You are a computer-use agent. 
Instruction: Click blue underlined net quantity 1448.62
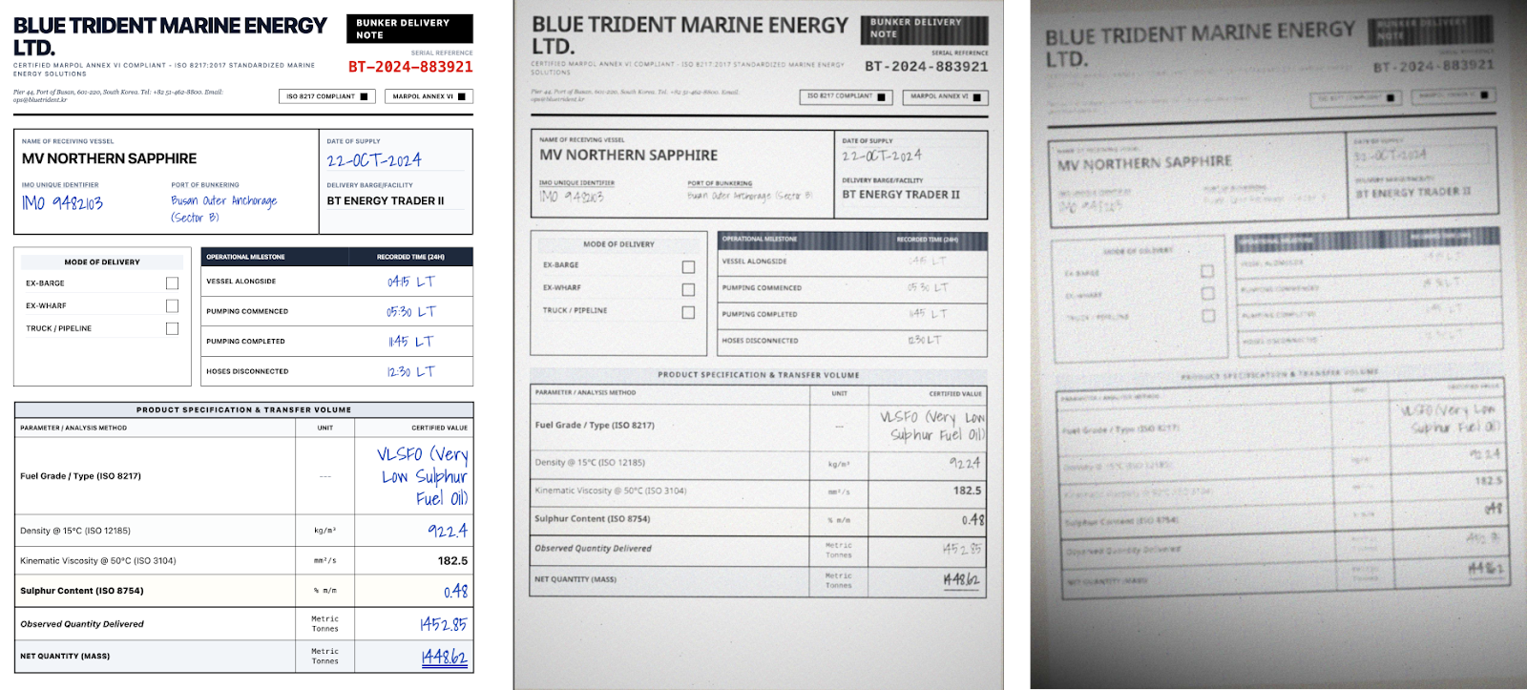(x=444, y=658)
